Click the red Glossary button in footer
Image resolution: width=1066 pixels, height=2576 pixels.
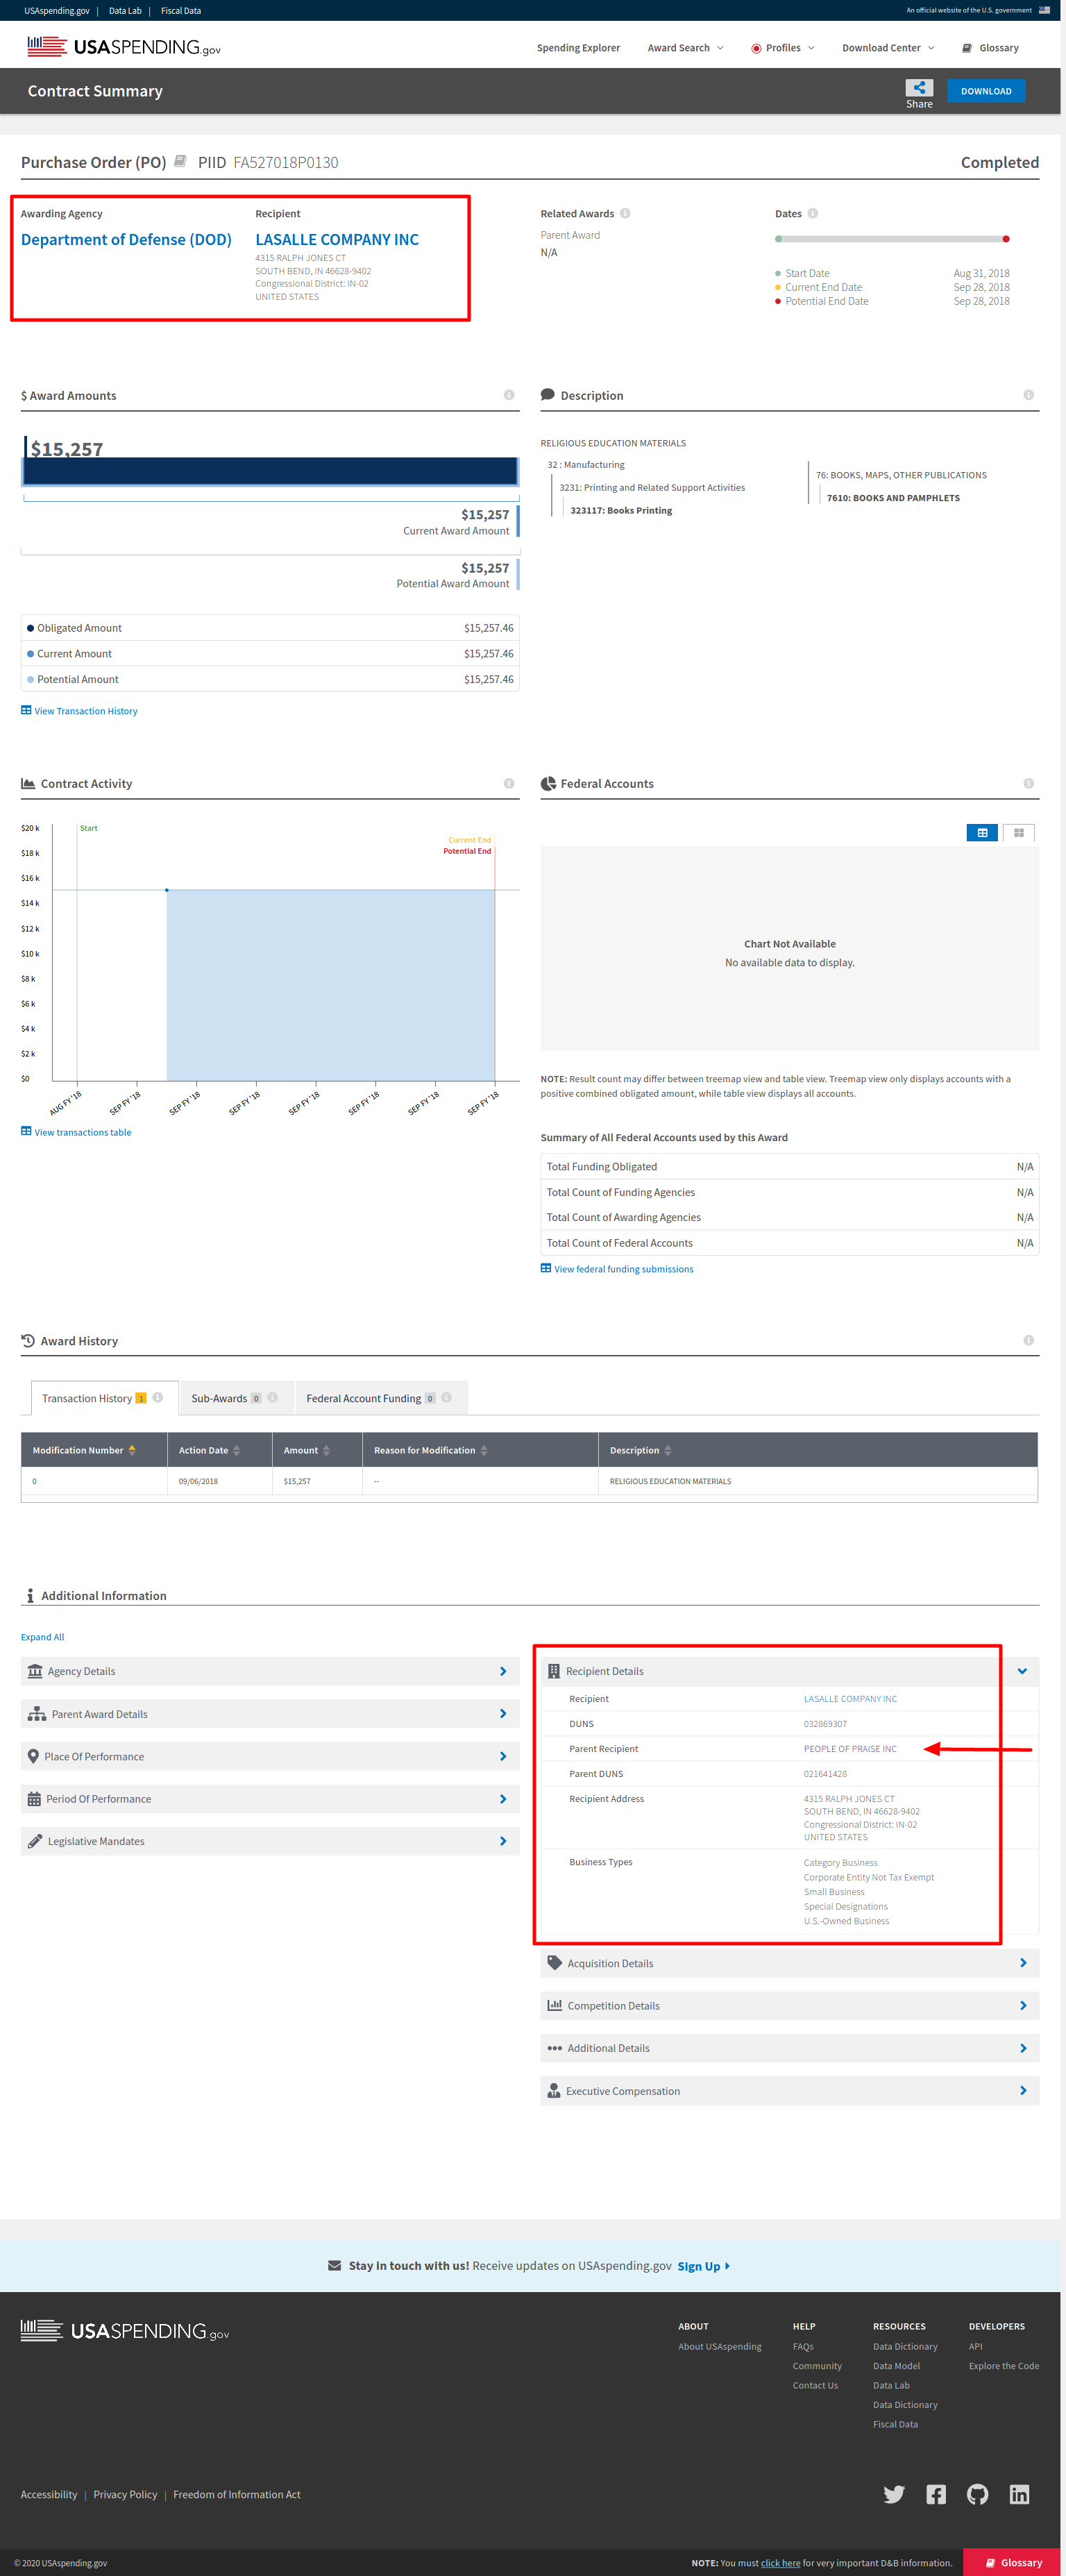pos(1012,2562)
